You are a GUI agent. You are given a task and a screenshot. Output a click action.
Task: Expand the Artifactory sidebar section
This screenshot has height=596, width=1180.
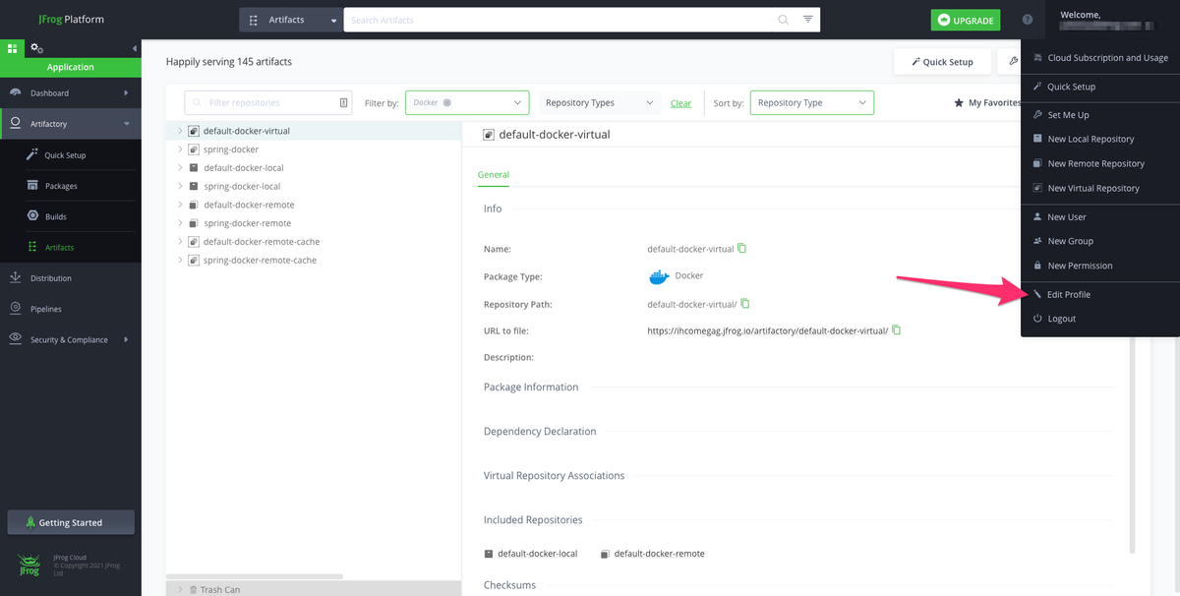click(127, 124)
